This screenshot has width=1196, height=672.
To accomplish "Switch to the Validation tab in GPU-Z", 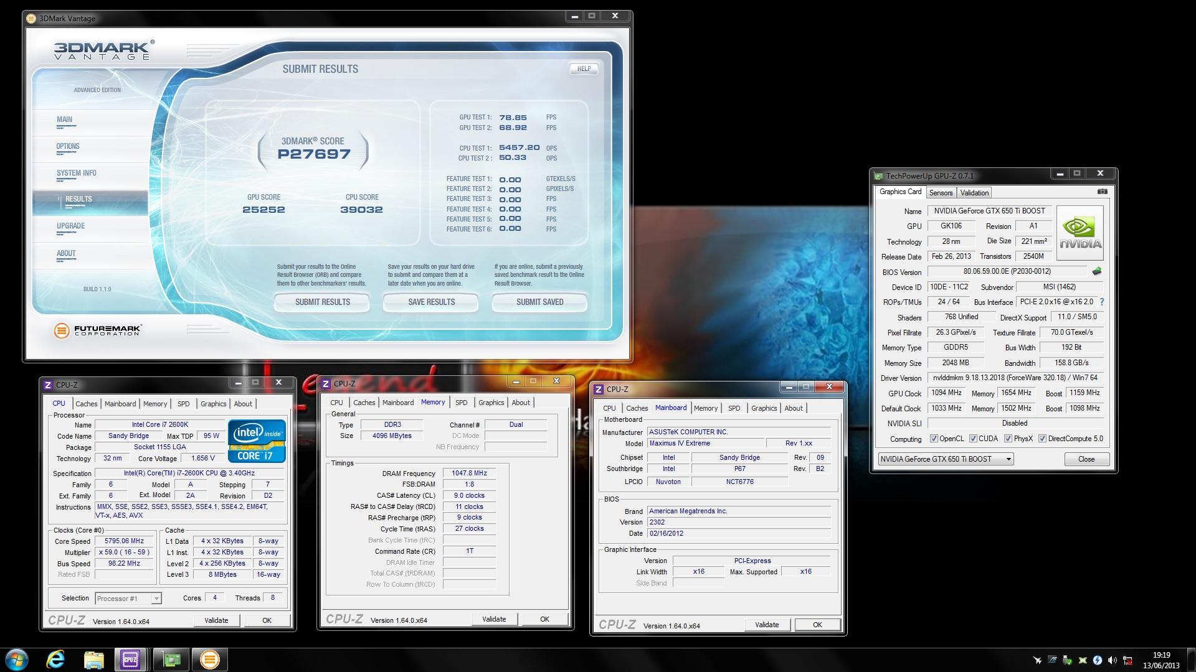I will (974, 193).
